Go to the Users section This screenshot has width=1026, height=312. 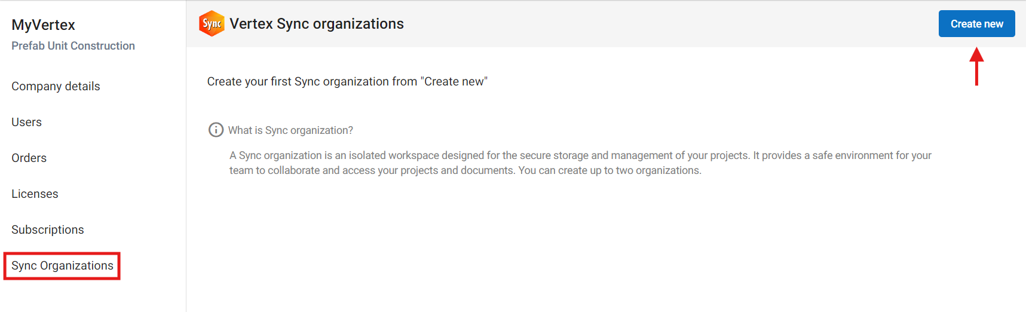[27, 122]
